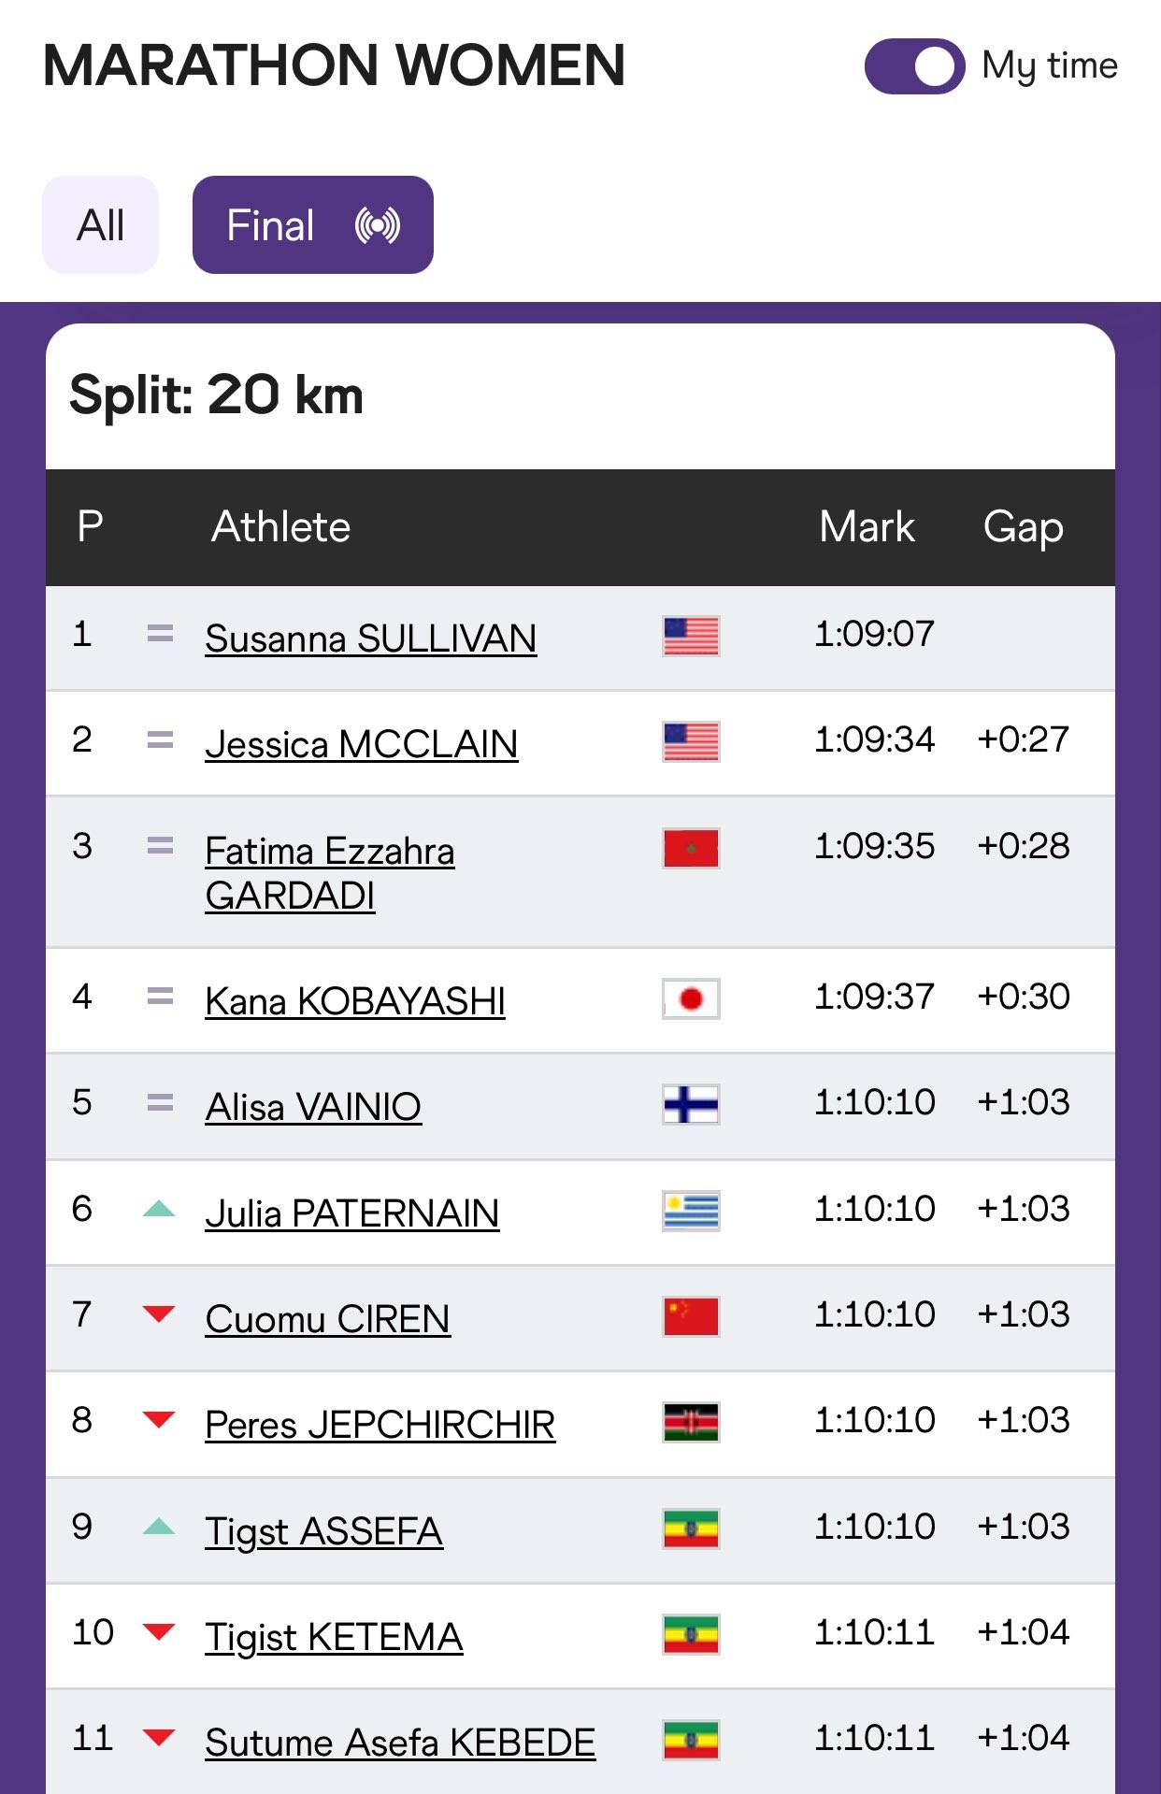Click the live broadcast icon on Final
Screen dimensions: 1161x1794
378,225
